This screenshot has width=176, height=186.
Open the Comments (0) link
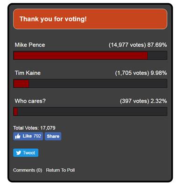pos(28,170)
